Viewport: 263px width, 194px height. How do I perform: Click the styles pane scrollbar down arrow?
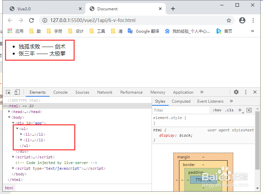pos(257,188)
